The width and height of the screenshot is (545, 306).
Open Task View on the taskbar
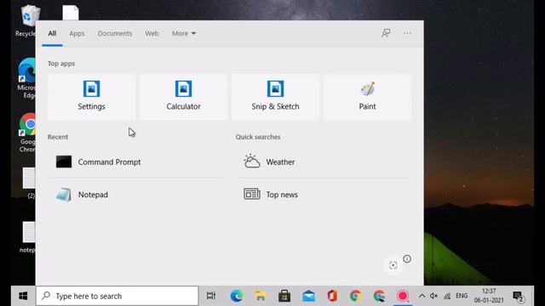(x=211, y=296)
